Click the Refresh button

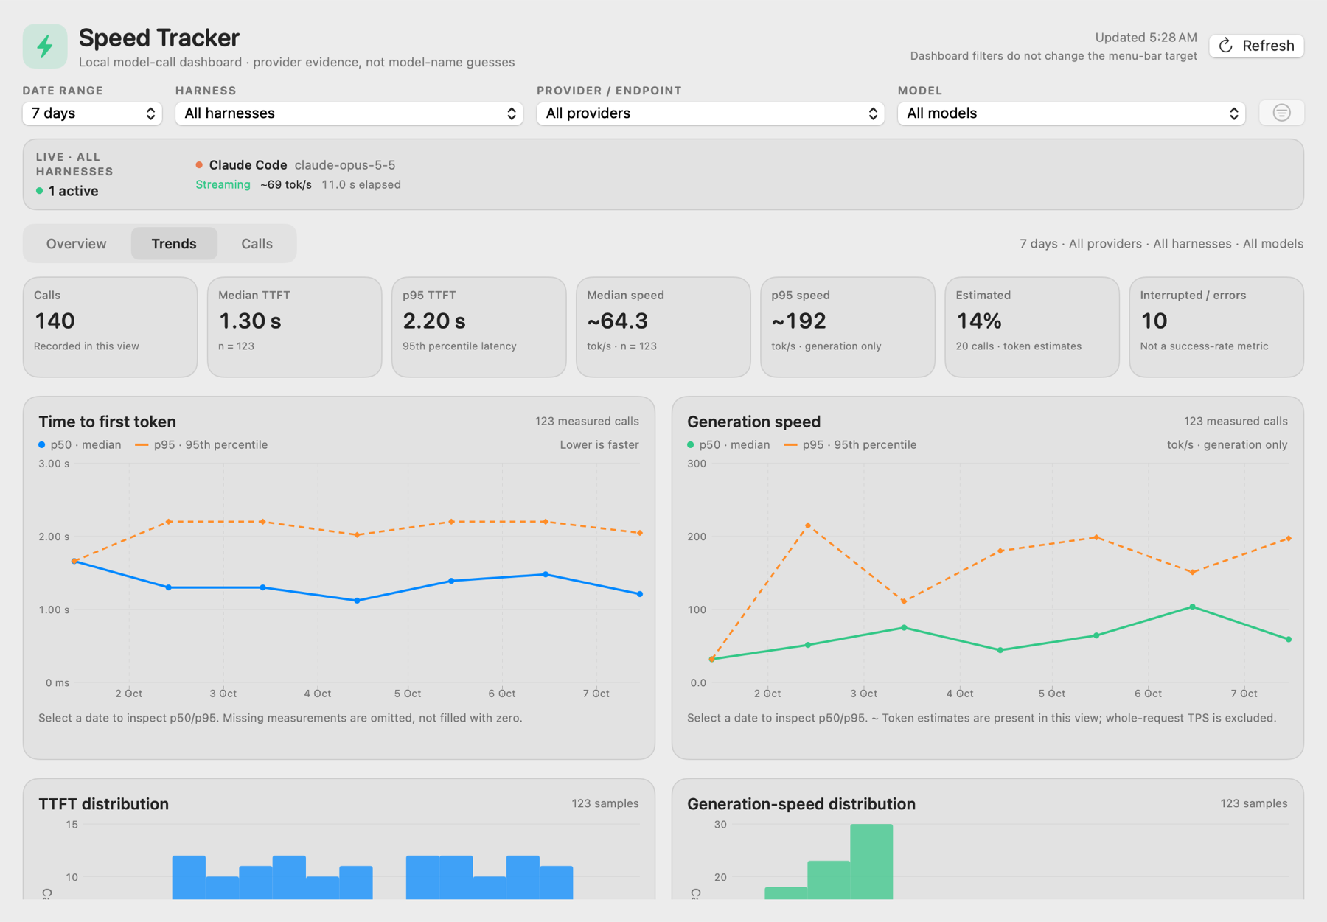point(1256,46)
